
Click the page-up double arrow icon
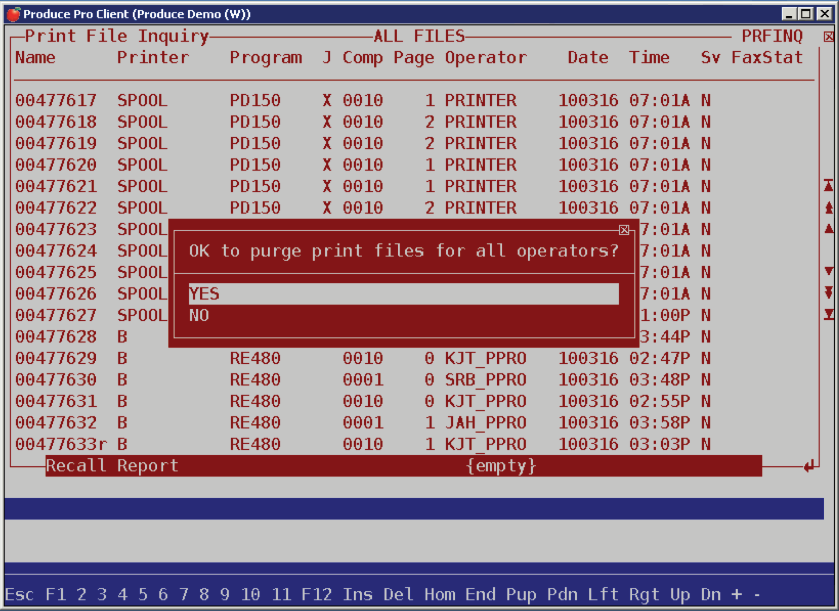(828, 208)
